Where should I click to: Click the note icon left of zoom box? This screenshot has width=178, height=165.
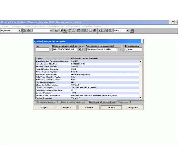pyautogui.click(x=110, y=31)
